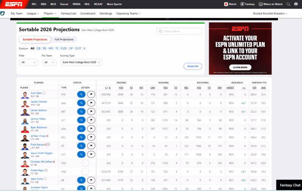Open More Sports menu
The width and height of the screenshot is (302, 191).
pos(114,4)
